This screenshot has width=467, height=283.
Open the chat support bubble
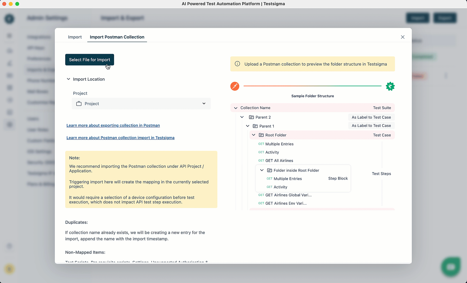tap(450, 266)
